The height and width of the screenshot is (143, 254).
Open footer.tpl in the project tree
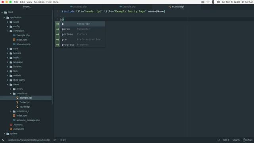(x=25, y=102)
